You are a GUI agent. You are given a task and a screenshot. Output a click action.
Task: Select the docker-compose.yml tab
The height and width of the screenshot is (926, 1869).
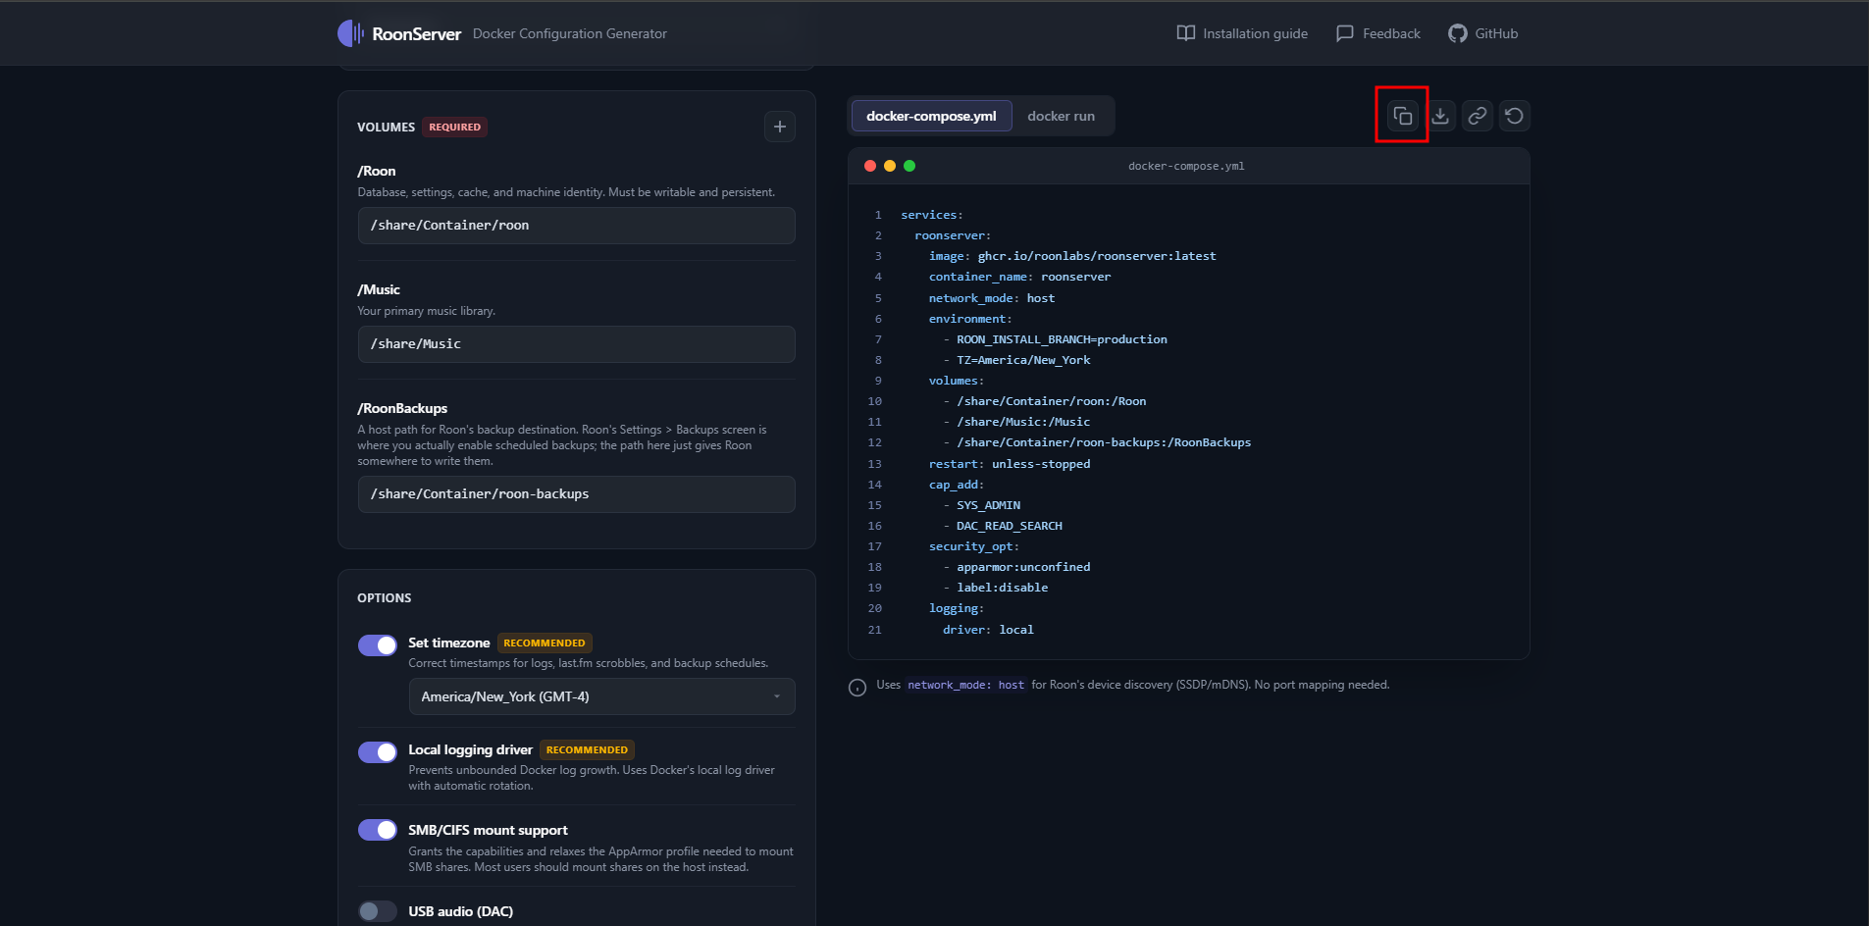(931, 116)
